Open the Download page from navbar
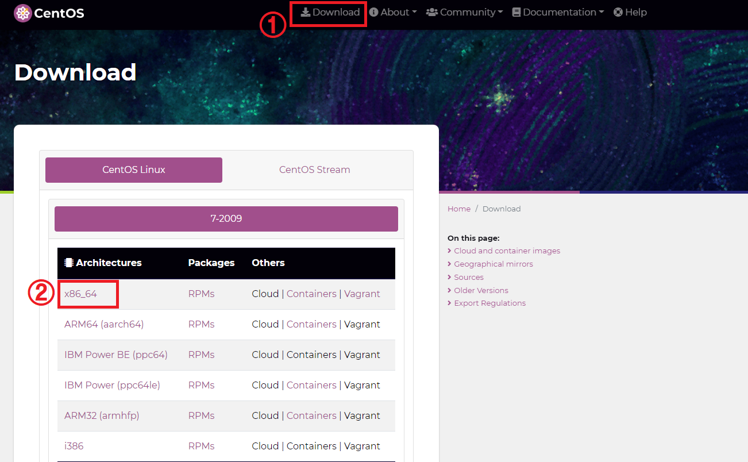748x462 pixels. tap(330, 12)
